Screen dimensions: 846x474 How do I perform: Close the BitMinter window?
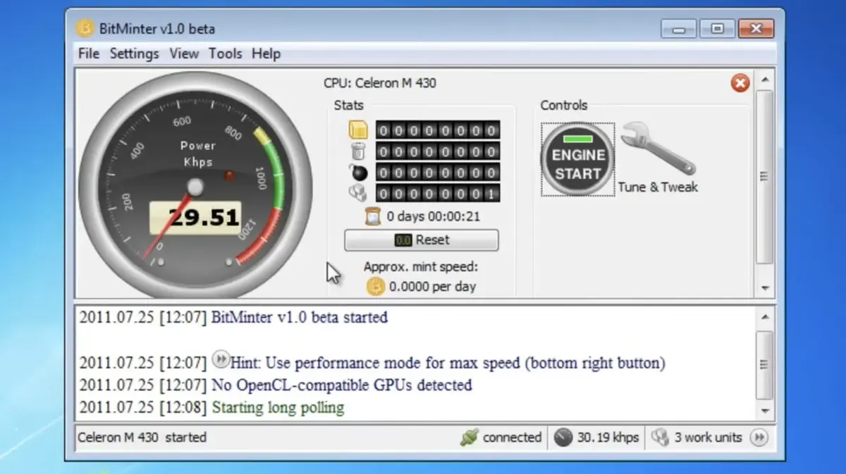pos(756,29)
